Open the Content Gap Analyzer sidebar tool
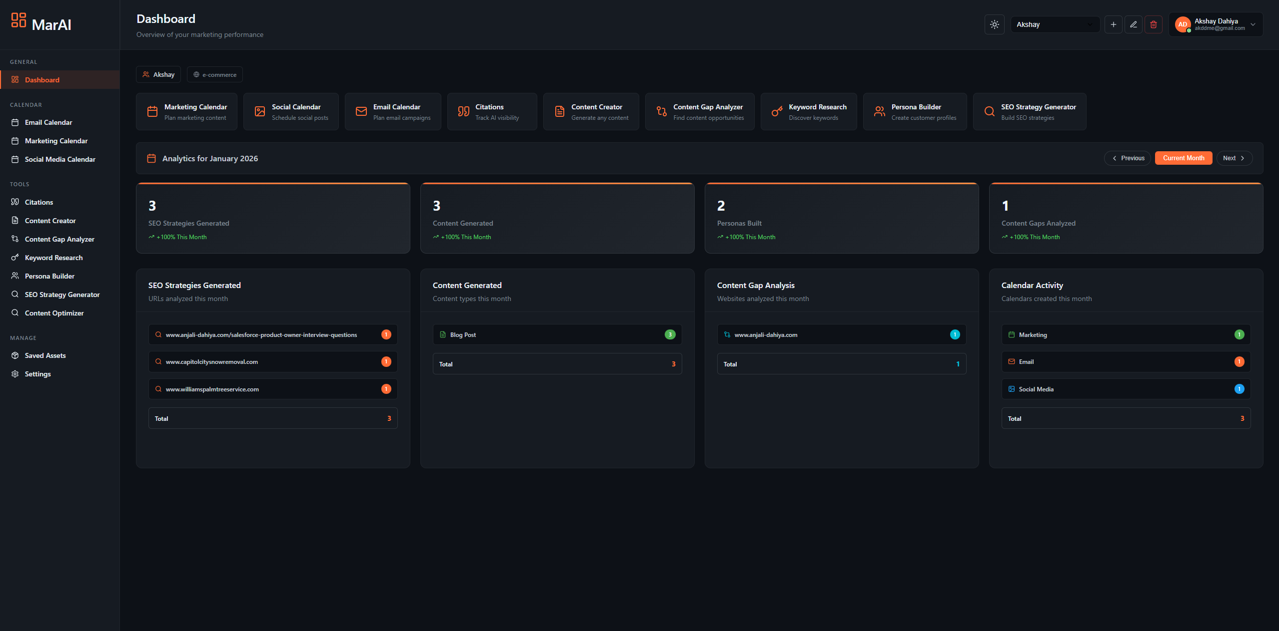 coord(59,239)
